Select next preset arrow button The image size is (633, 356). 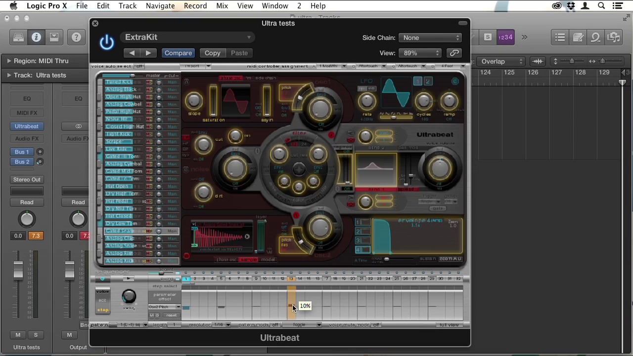148,53
